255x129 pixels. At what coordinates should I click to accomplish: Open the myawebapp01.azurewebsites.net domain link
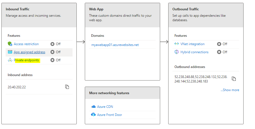(115, 45)
